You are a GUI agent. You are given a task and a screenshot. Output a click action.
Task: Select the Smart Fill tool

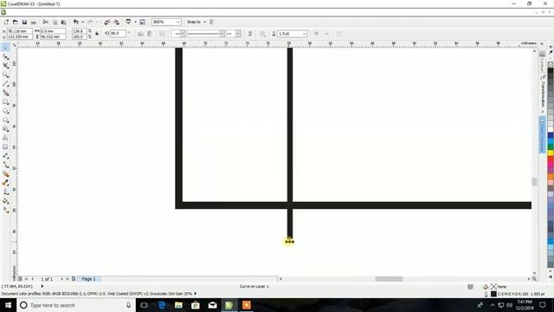[5, 93]
